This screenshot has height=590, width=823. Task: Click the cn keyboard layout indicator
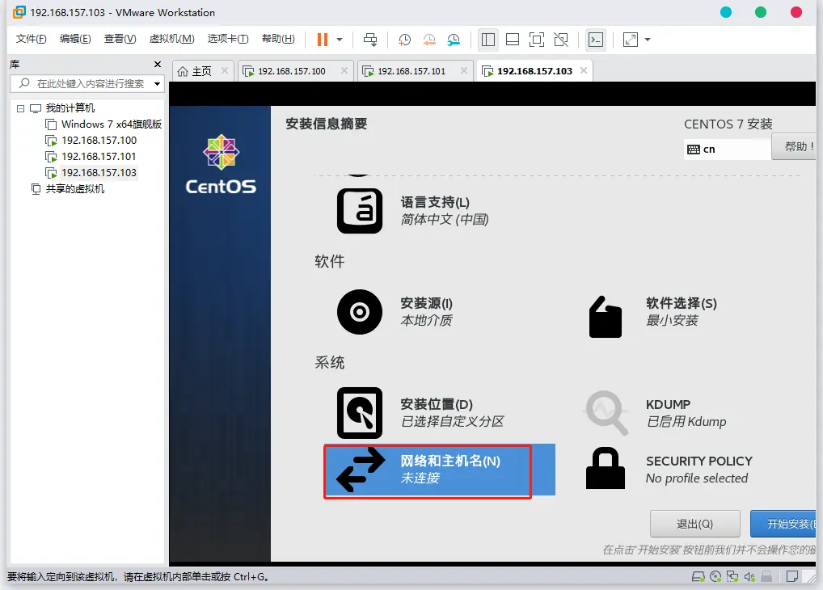(727, 149)
